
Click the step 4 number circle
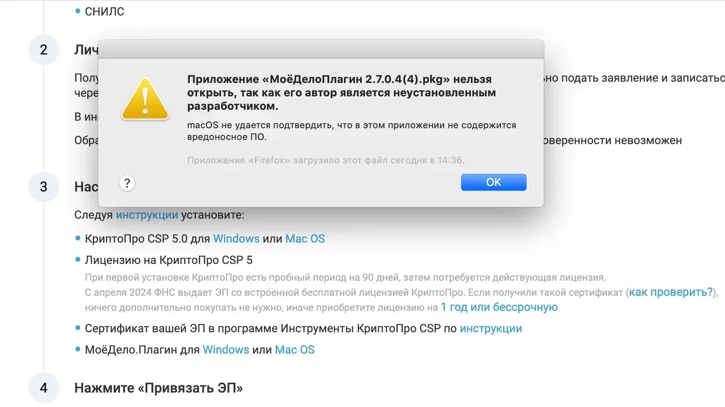click(x=44, y=388)
